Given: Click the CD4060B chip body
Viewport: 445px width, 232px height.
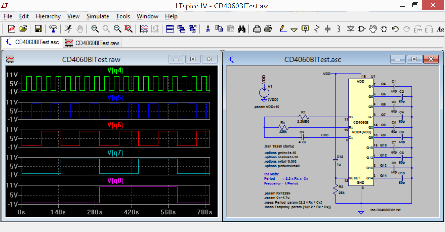Looking at the screenshot, I should (x=361, y=132).
